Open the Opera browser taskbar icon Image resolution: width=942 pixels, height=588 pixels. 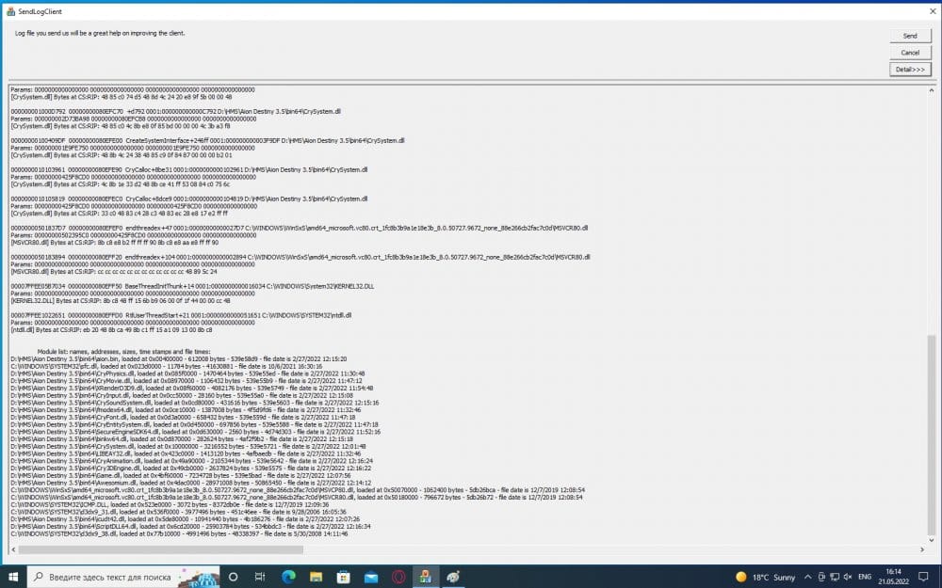coord(398,576)
